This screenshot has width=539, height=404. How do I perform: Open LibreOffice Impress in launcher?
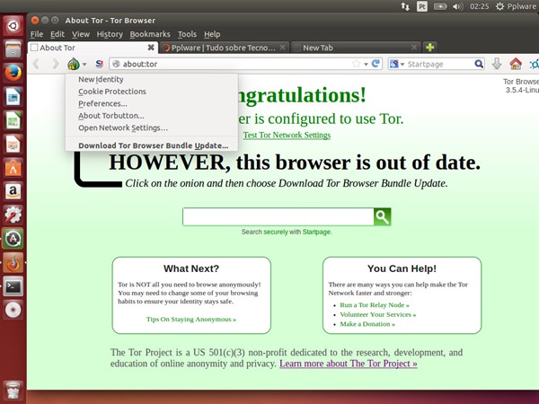[x=13, y=144]
